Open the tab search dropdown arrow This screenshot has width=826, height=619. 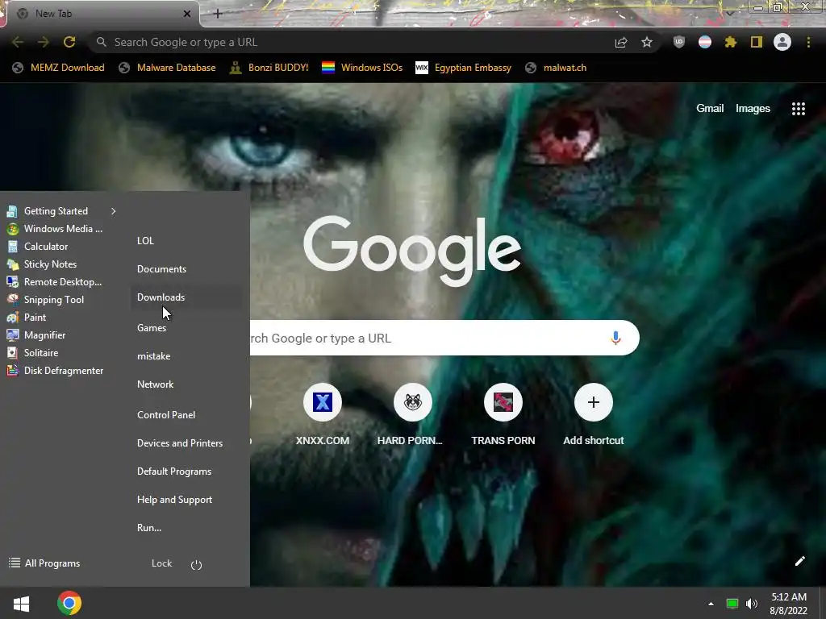(729, 13)
